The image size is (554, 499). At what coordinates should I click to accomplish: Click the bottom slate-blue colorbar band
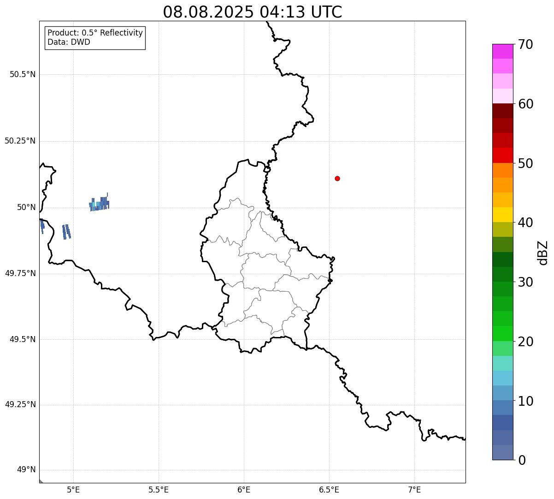point(502,452)
